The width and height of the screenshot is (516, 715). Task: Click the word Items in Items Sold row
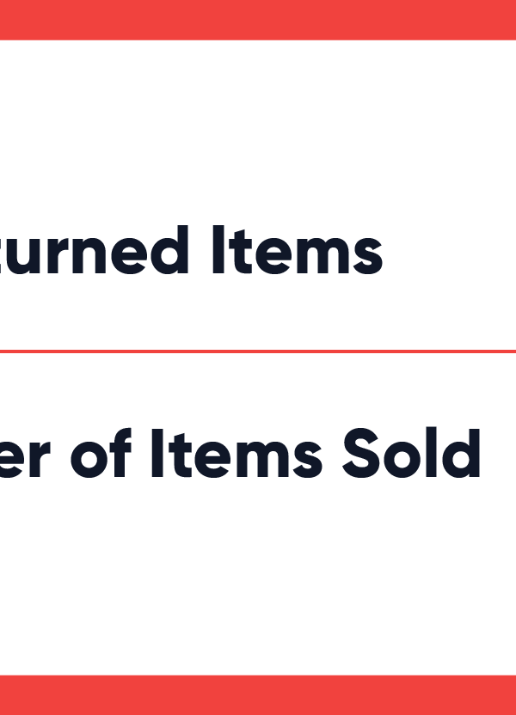point(236,453)
